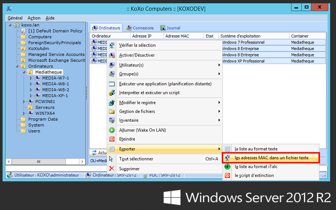Click the Groupe(s) menu icon
The width and height of the screenshot is (336, 210).
tap(112, 74)
